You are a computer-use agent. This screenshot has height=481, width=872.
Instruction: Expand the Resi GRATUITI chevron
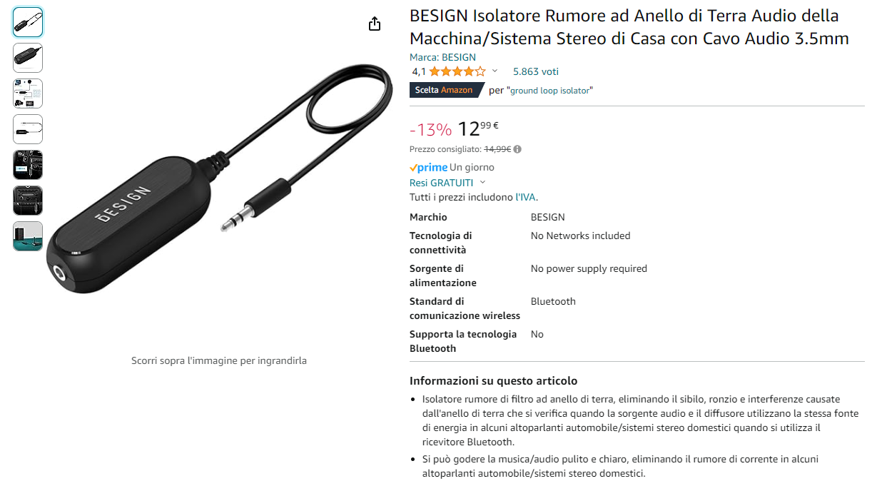[x=482, y=183]
